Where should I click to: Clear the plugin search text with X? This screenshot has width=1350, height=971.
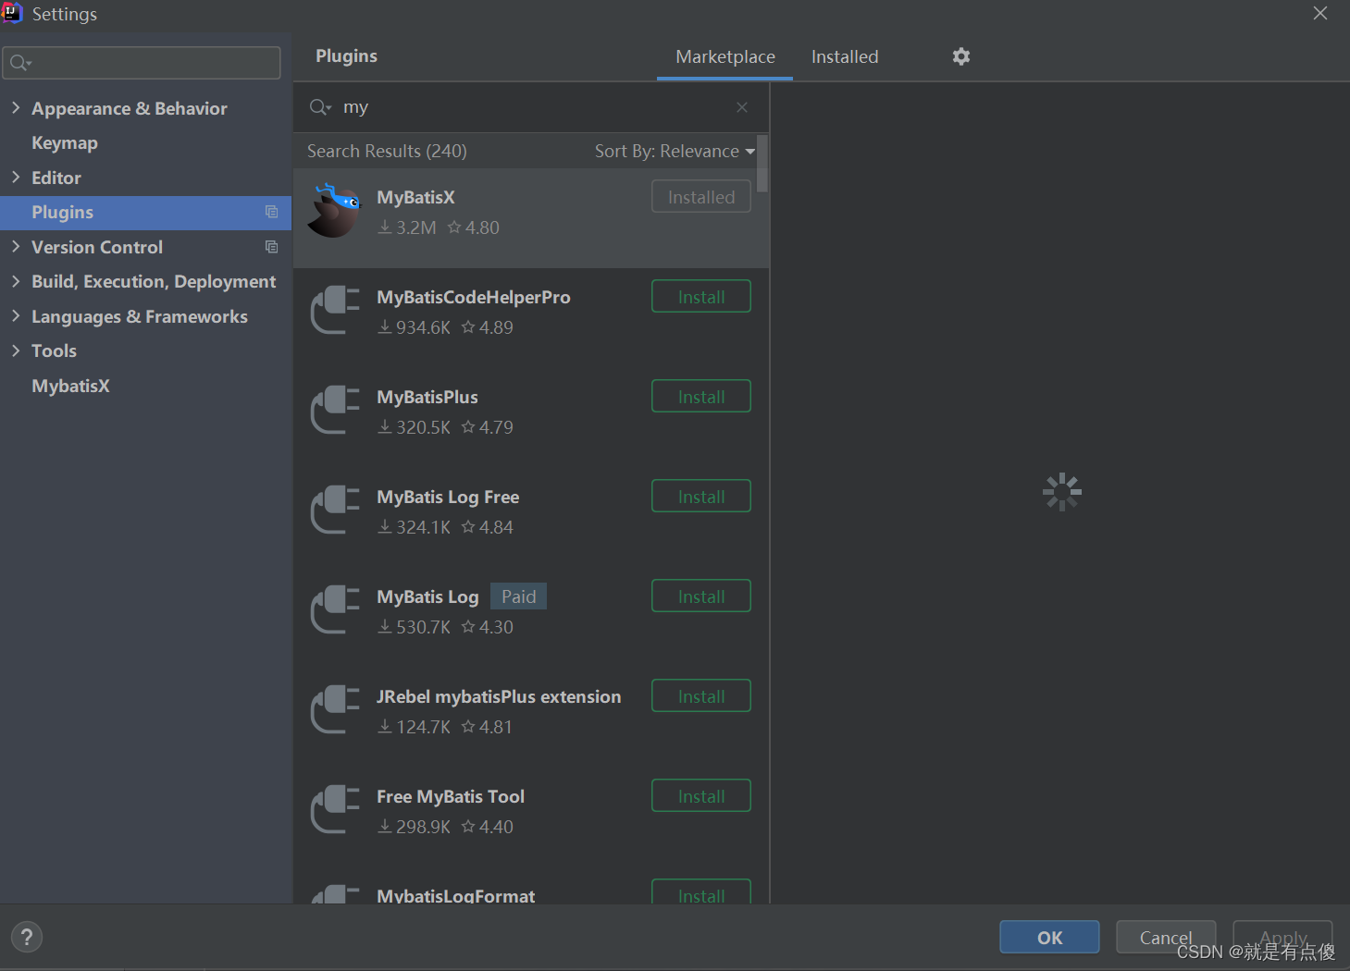(x=742, y=107)
